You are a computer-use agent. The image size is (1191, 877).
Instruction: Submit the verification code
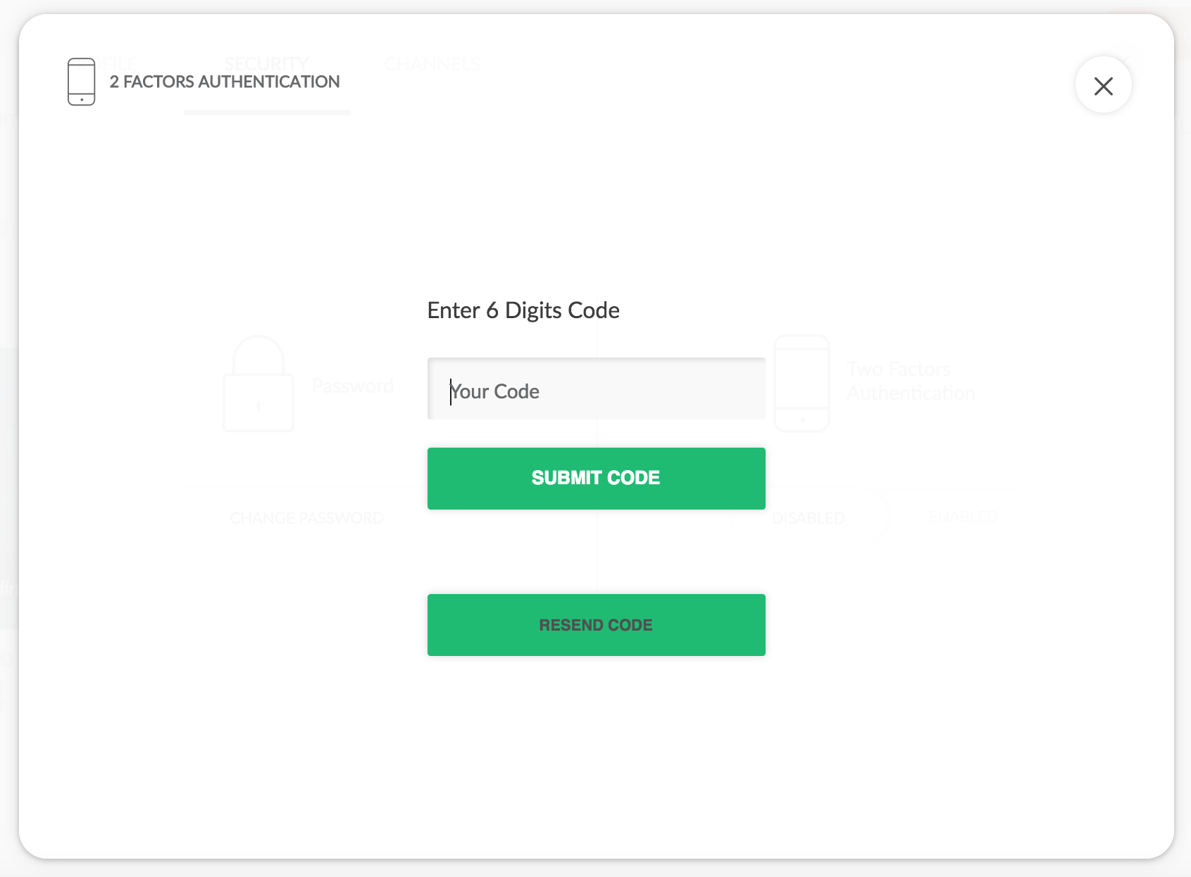point(596,478)
